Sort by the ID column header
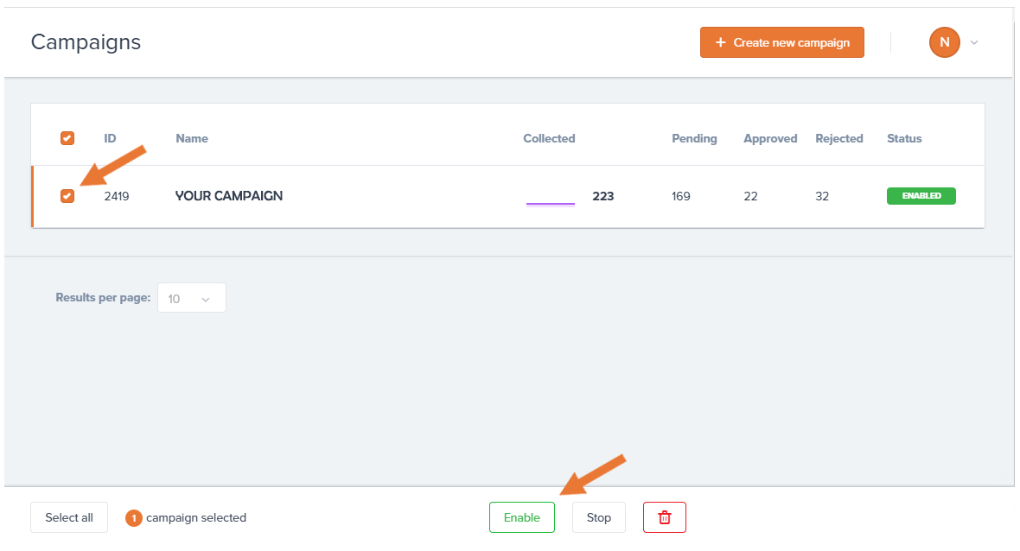Viewport: 1020px width, 551px height. coord(110,138)
